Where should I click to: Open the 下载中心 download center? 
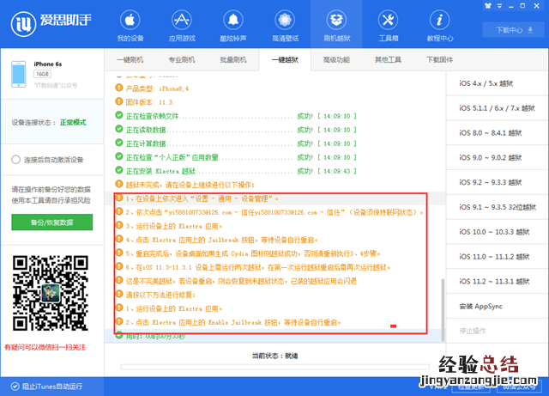pyautogui.click(x=515, y=30)
